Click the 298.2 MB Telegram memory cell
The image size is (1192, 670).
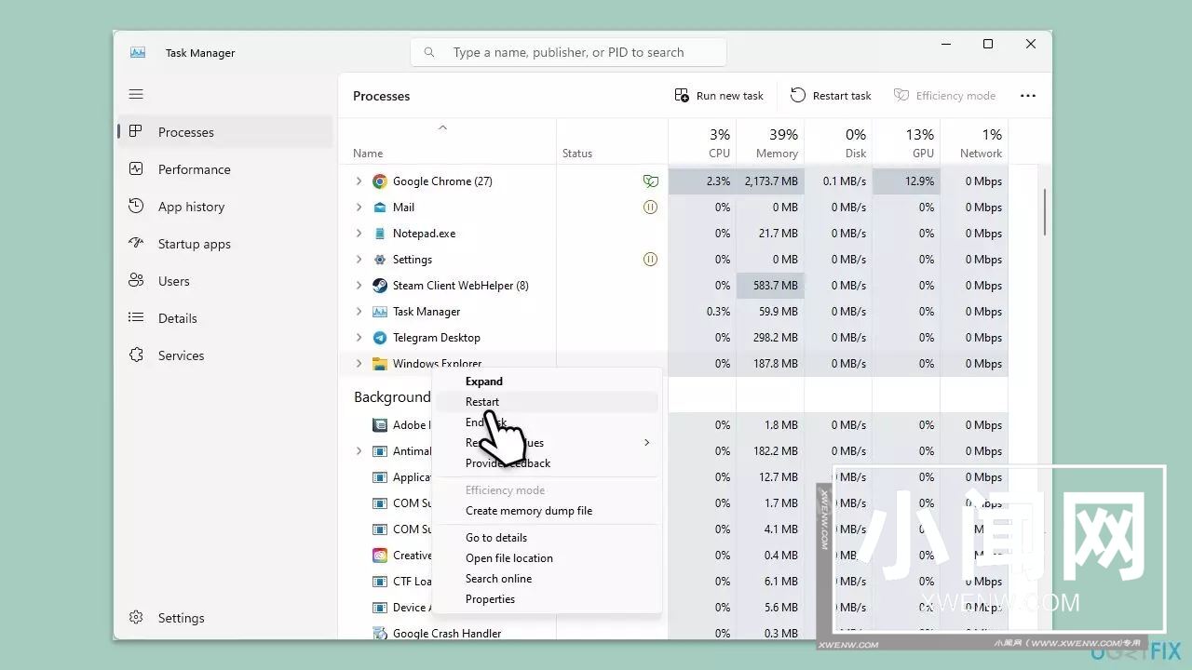point(770,338)
